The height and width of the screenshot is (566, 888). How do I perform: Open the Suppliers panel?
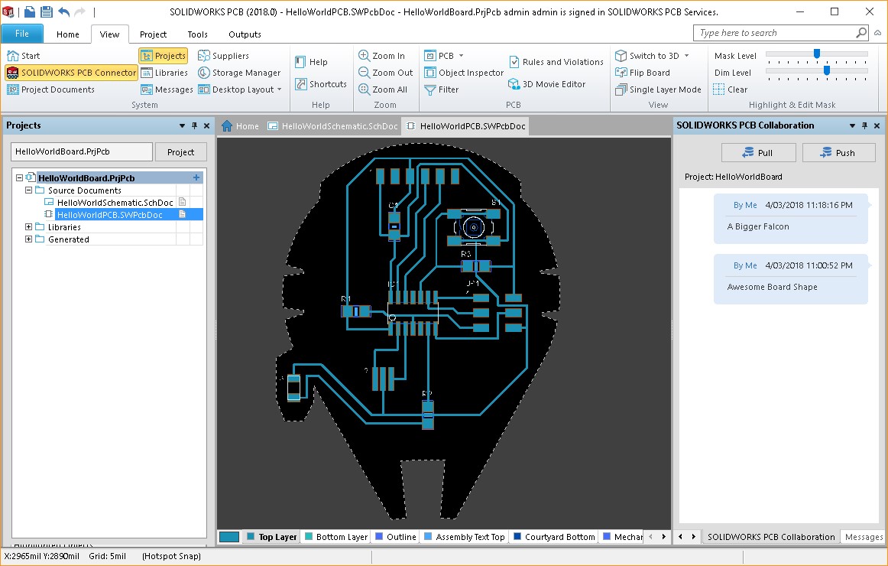tap(223, 56)
